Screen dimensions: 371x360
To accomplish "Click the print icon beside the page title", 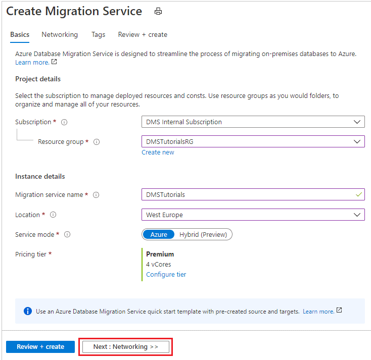I will pos(158,12).
